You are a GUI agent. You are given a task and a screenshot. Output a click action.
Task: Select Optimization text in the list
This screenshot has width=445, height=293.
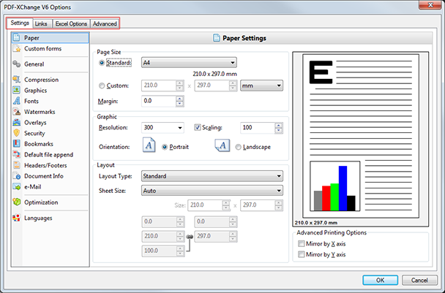pos(41,202)
